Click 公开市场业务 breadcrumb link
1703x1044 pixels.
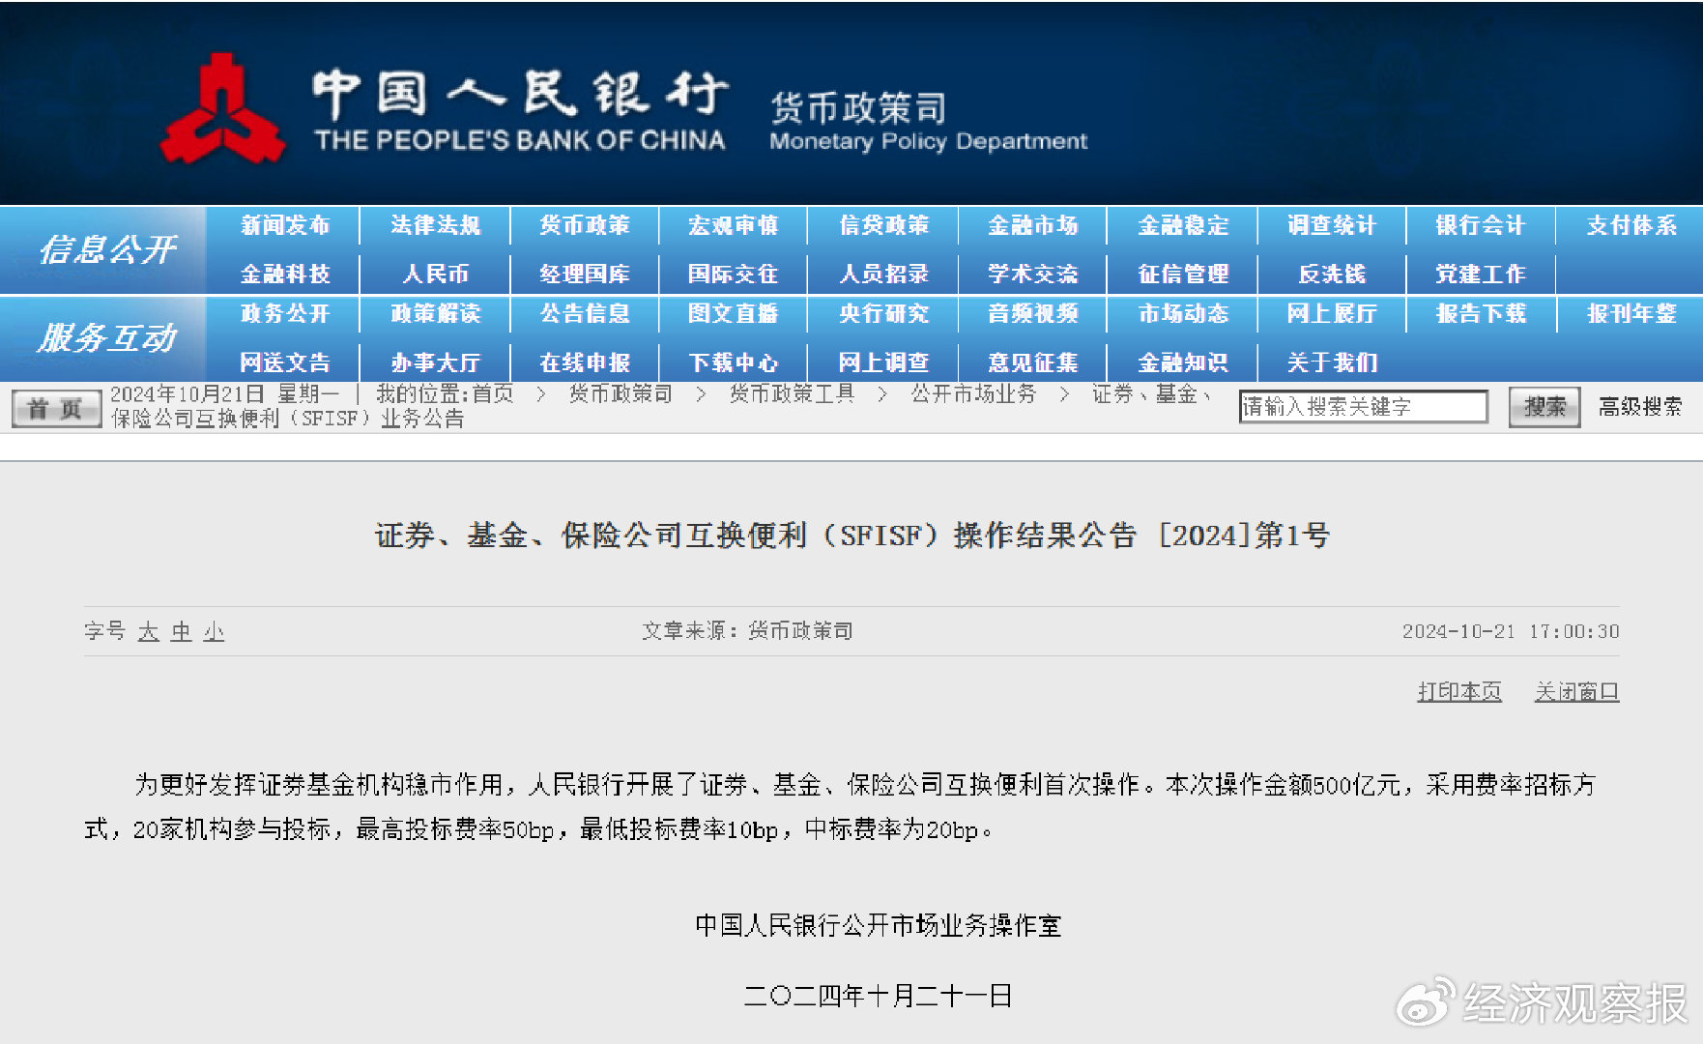point(973,394)
